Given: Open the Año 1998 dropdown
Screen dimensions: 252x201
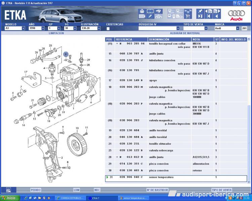Looking at the screenshot, I should [43, 28].
